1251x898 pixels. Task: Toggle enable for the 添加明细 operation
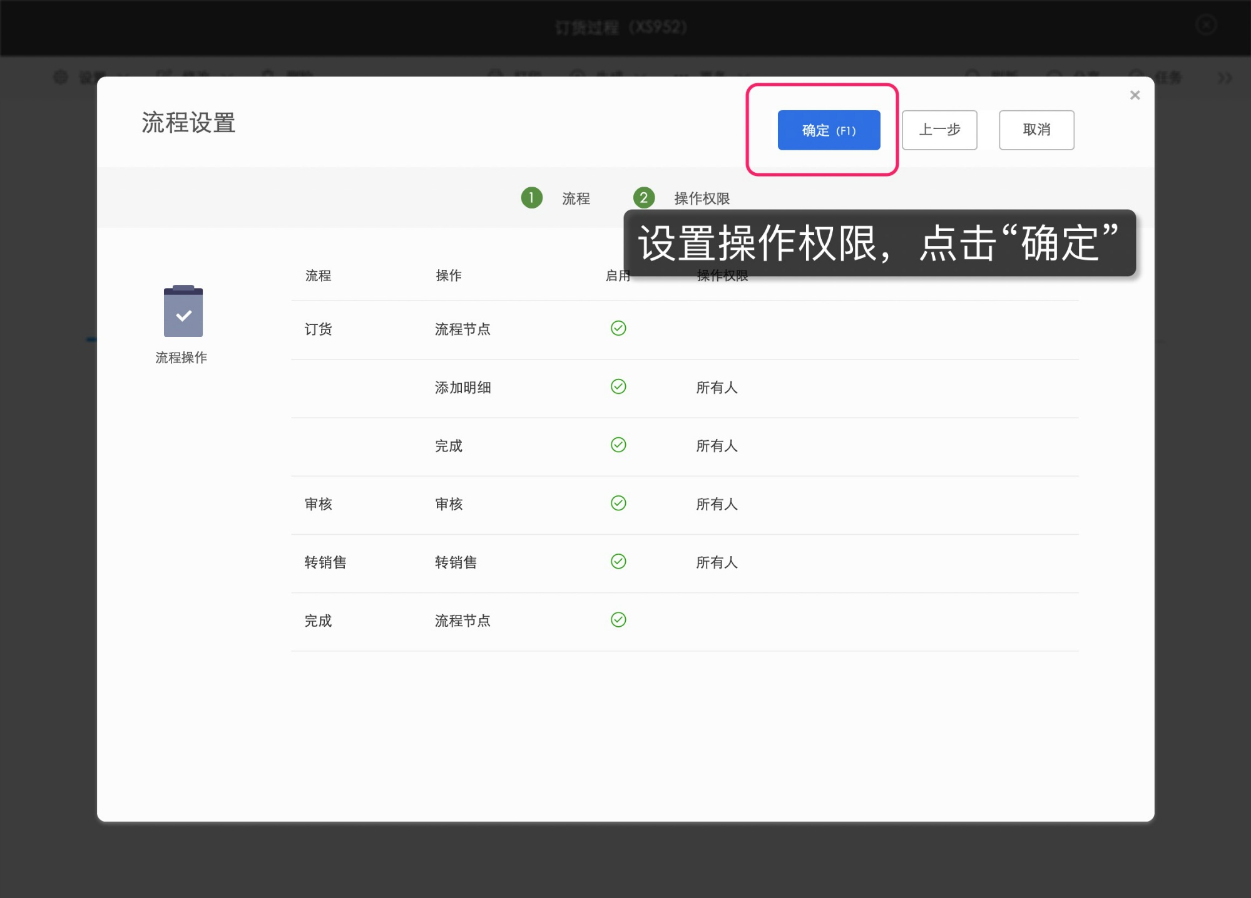618,387
